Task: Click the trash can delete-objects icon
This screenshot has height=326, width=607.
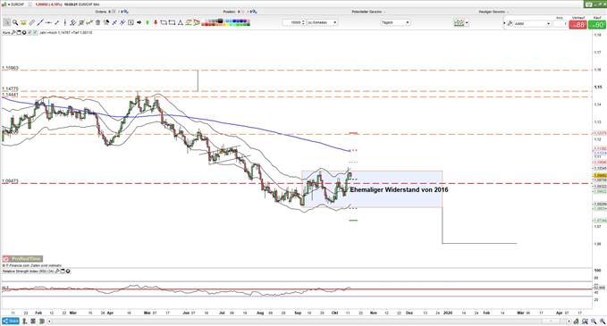Action: click(97, 22)
